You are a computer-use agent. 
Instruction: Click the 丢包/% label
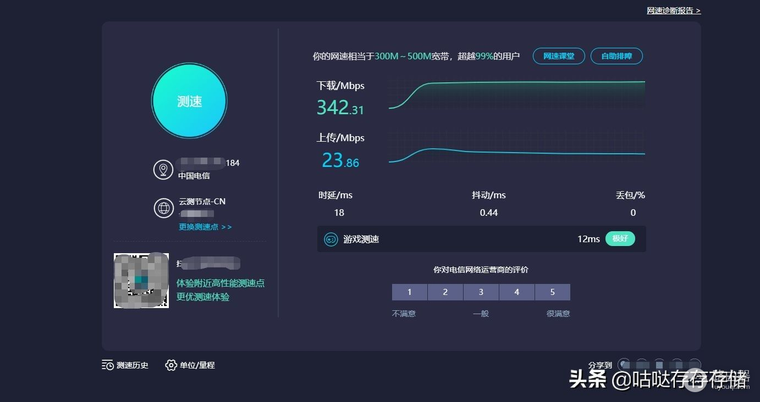(630, 195)
